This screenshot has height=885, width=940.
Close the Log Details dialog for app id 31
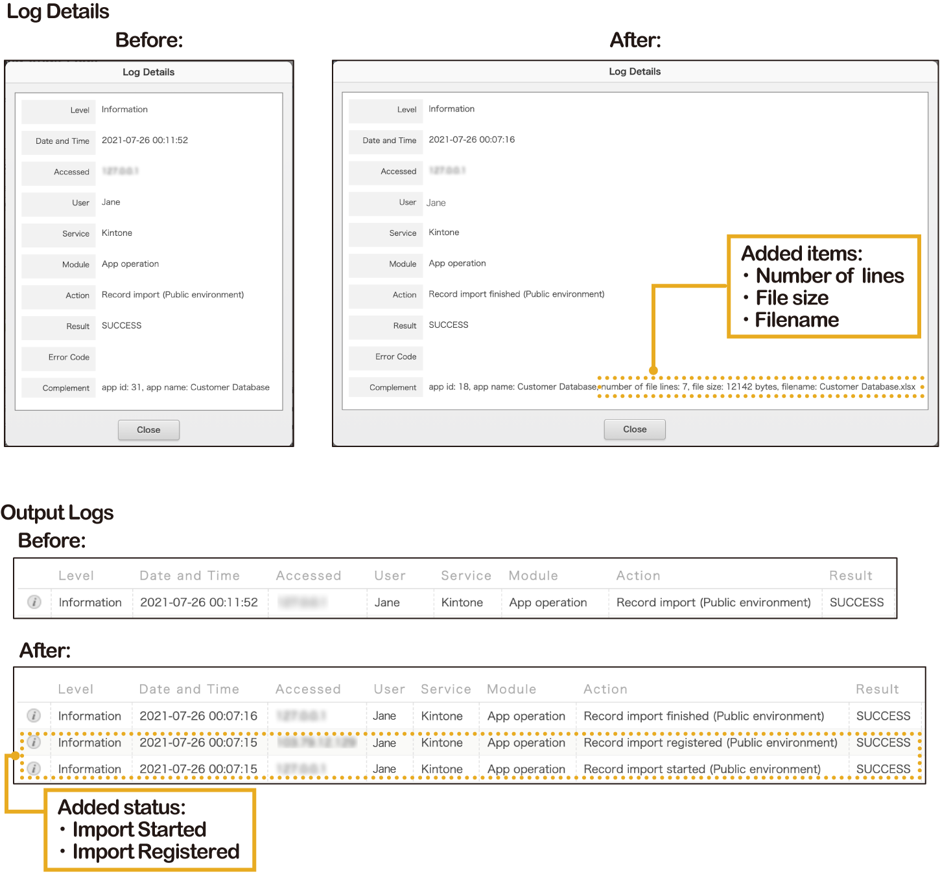[148, 430]
